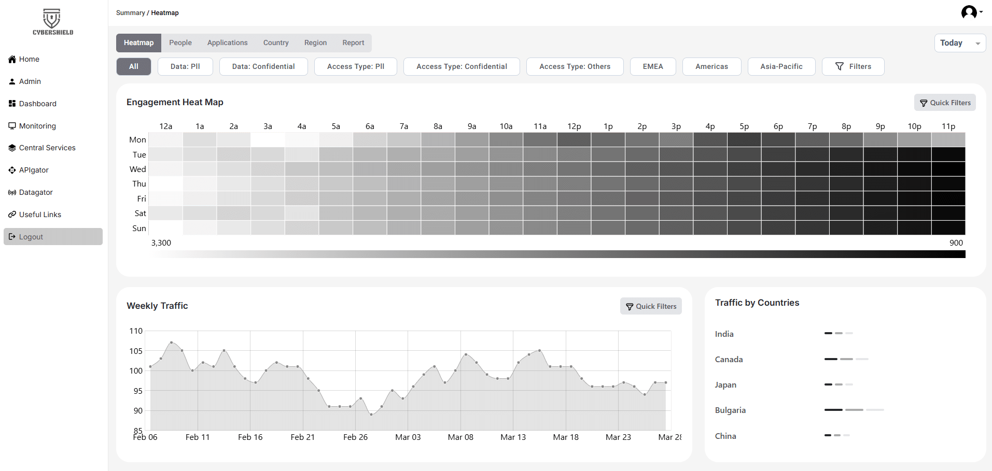Switch to the Applications tab
Screen dimensions: 992x471
[227, 42]
